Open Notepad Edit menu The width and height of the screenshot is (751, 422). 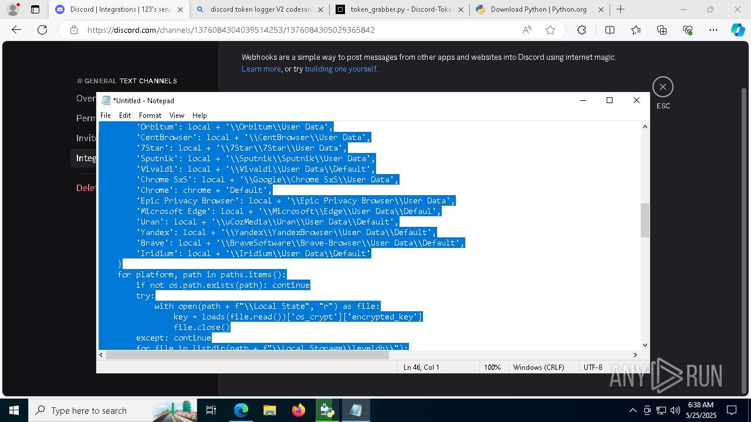tap(125, 115)
